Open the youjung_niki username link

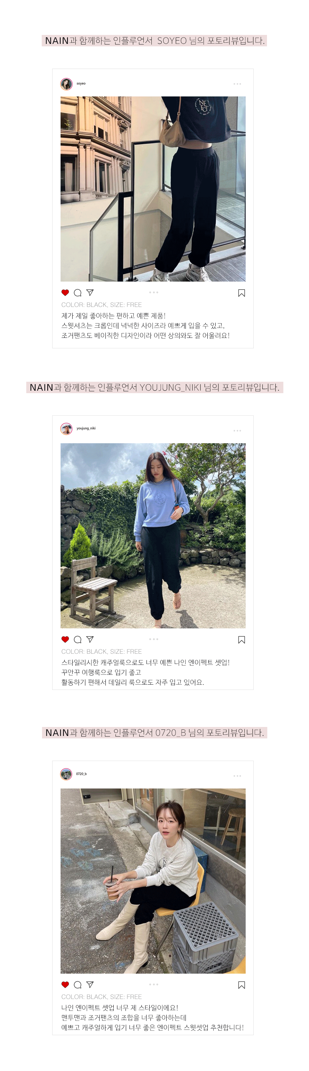86,428
